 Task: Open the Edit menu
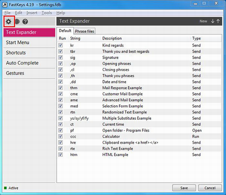[19, 13]
